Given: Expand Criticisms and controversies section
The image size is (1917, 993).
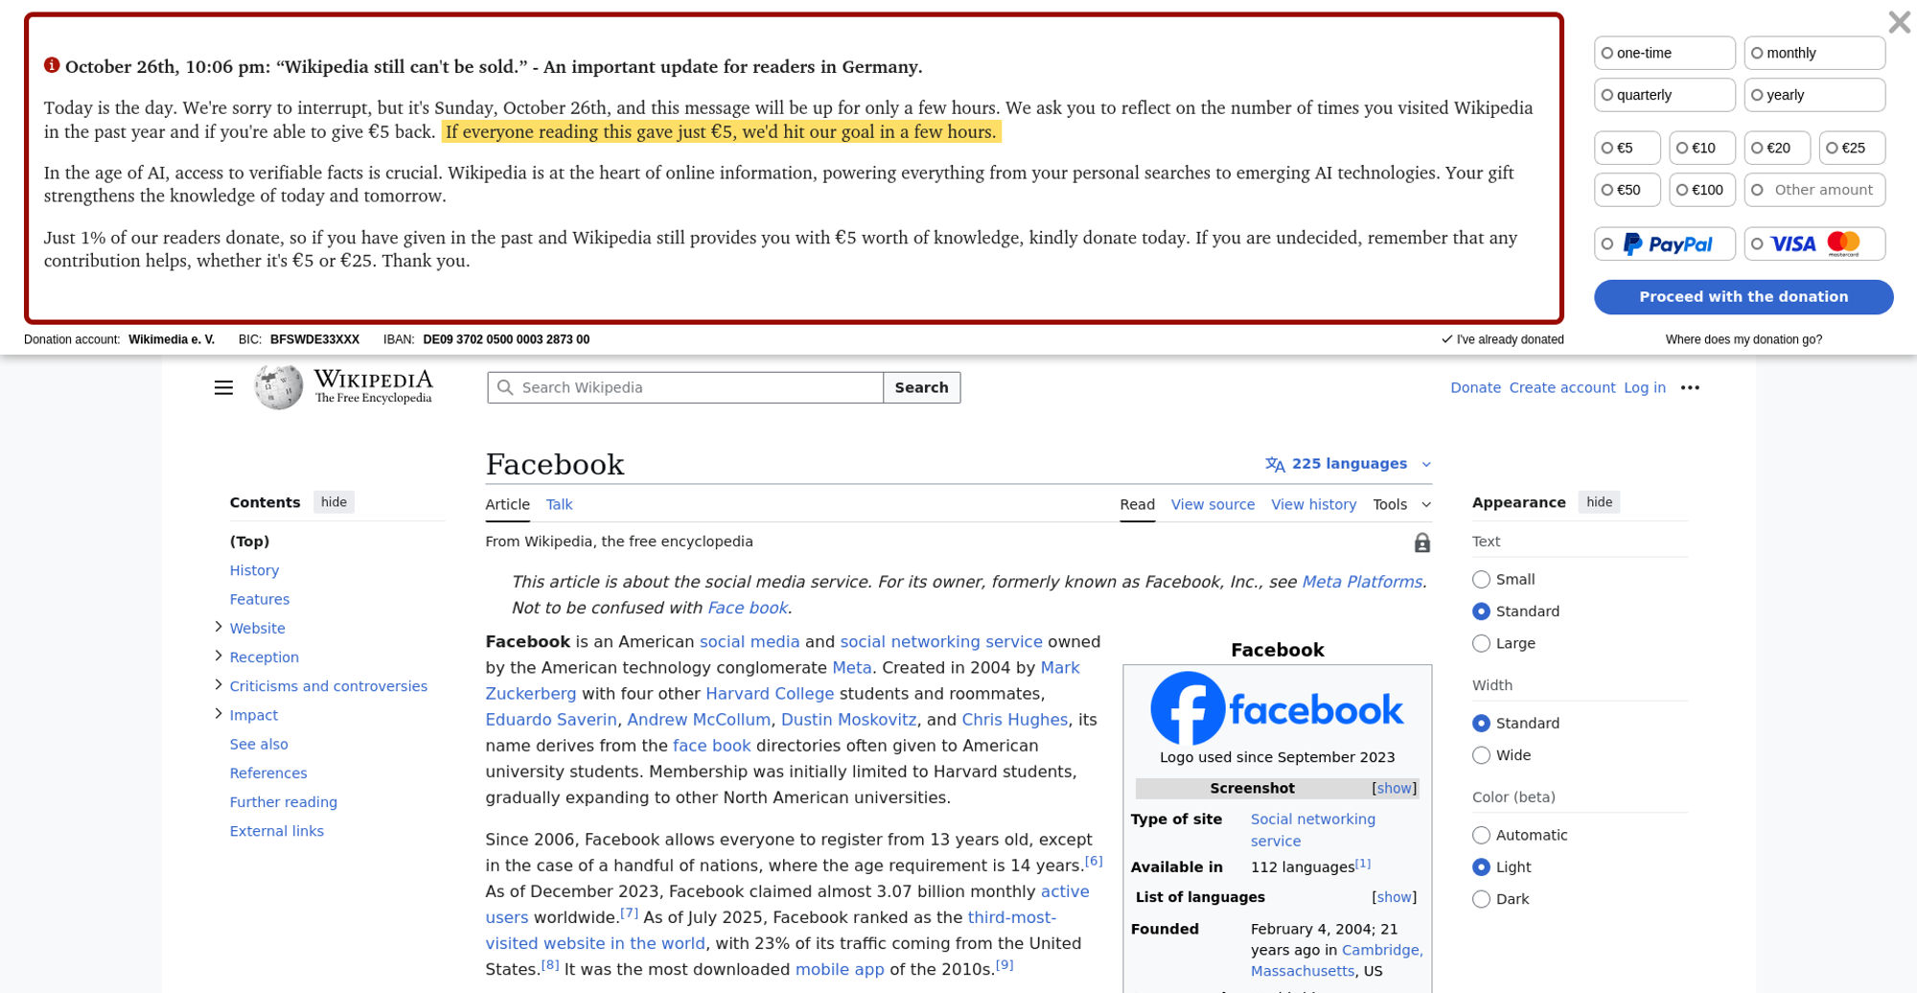Looking at the screenshot, I should (x=219, y=684).
